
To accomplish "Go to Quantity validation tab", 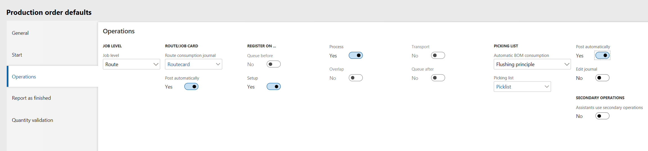I will [x=32, y=120].
